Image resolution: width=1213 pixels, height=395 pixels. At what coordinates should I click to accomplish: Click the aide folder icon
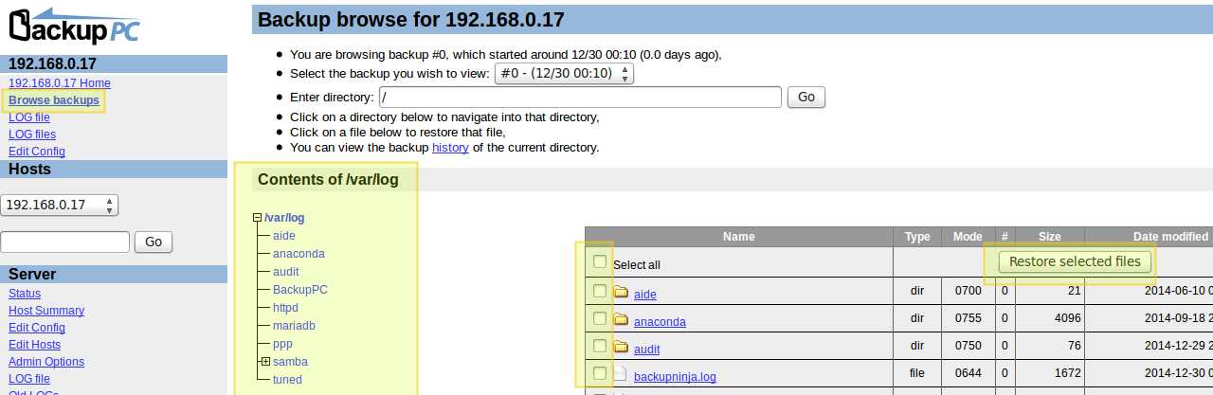621,292
